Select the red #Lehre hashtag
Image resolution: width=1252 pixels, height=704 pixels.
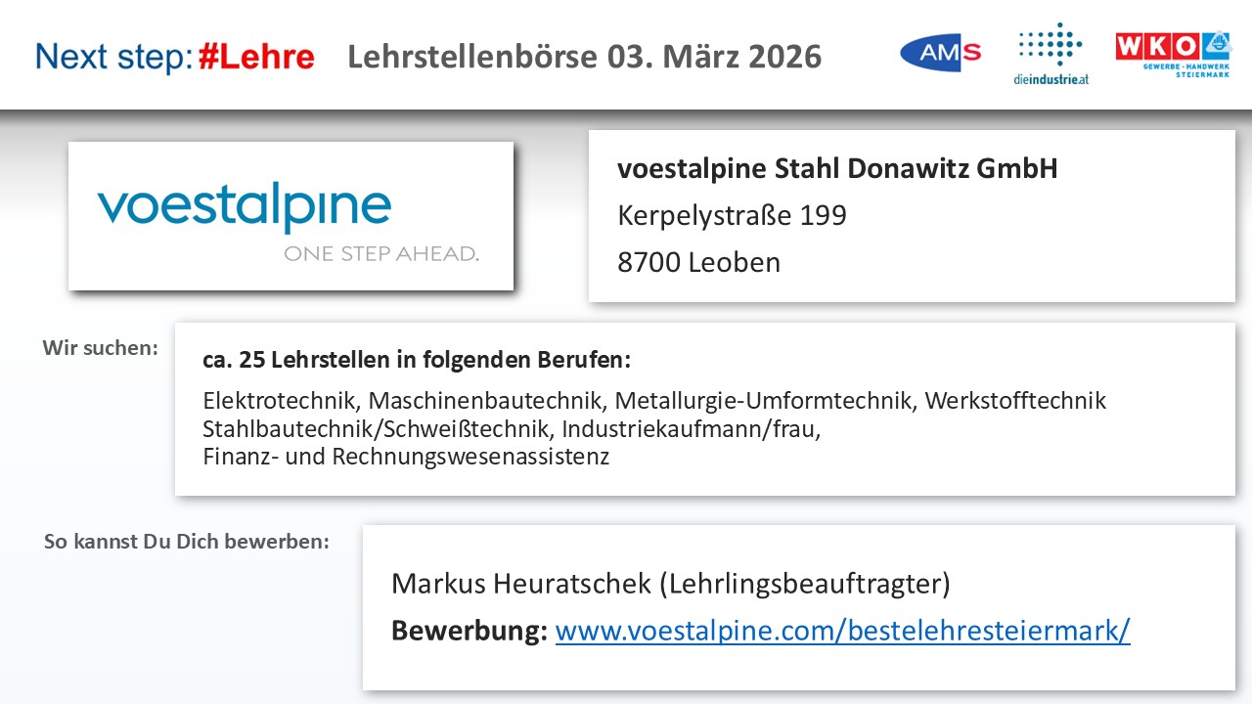point(256,57)
